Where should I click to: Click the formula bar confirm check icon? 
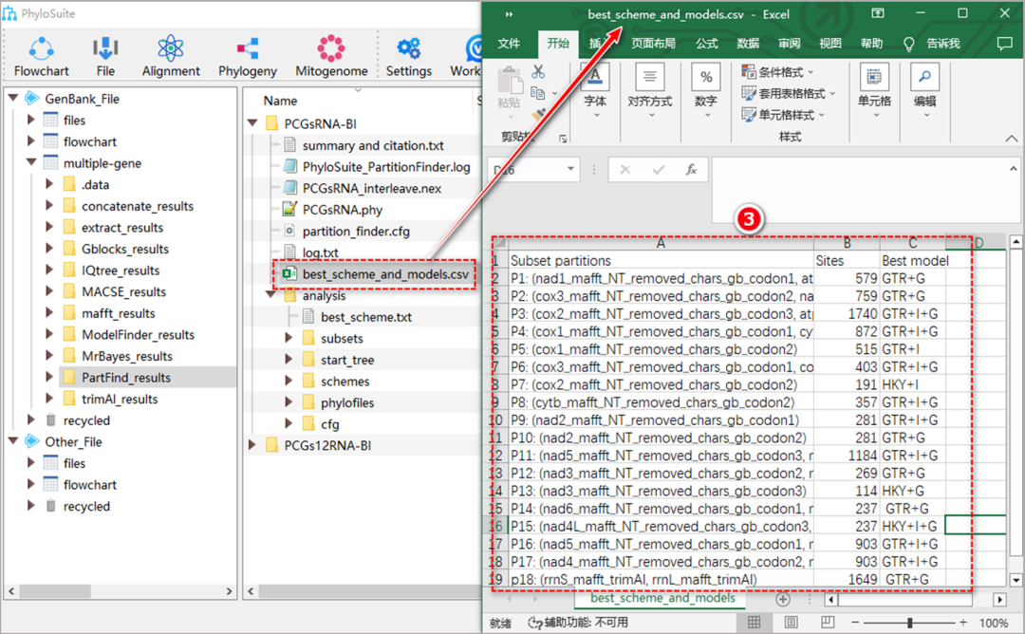(659, 170)
